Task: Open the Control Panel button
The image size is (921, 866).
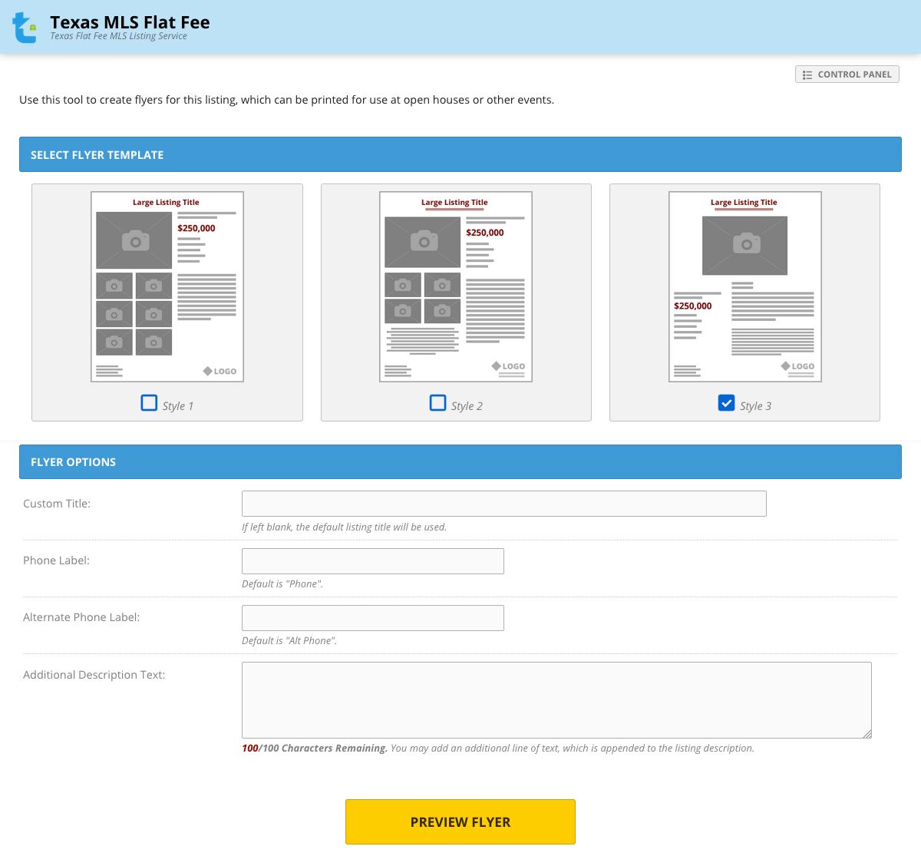Action: pos(847,74)
